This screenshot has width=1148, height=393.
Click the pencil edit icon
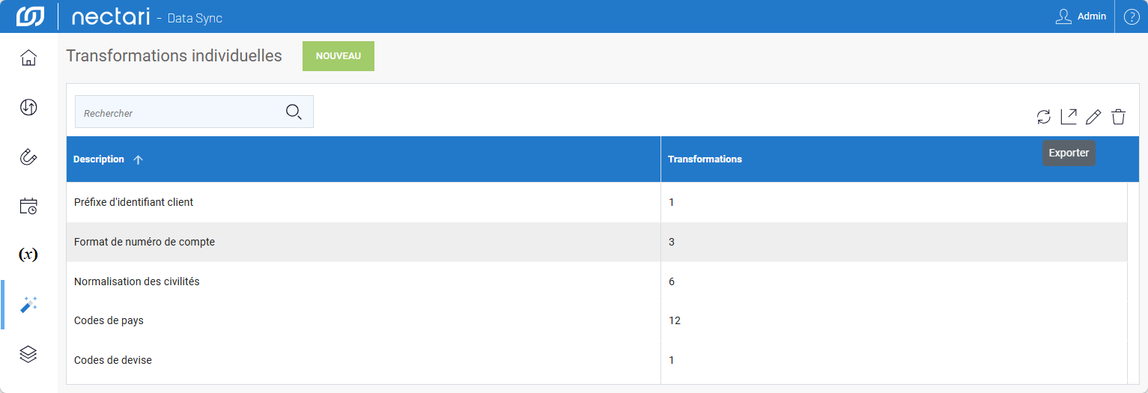[1093, 117]
